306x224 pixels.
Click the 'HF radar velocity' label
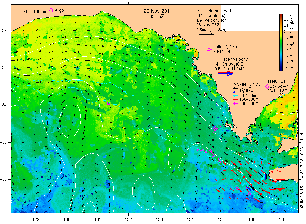231,59
